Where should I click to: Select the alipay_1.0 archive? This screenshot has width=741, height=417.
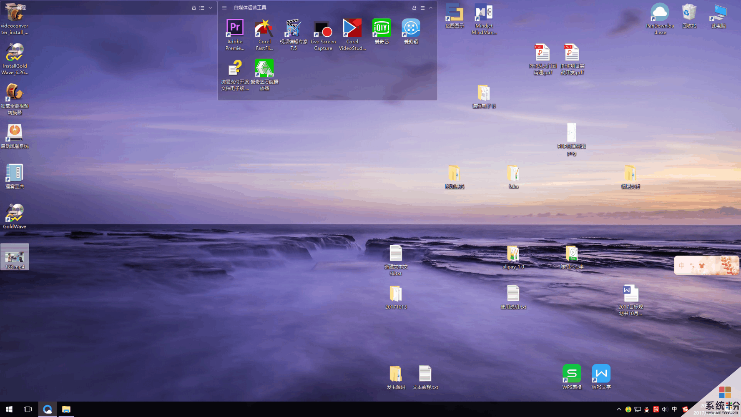[513, 257]
